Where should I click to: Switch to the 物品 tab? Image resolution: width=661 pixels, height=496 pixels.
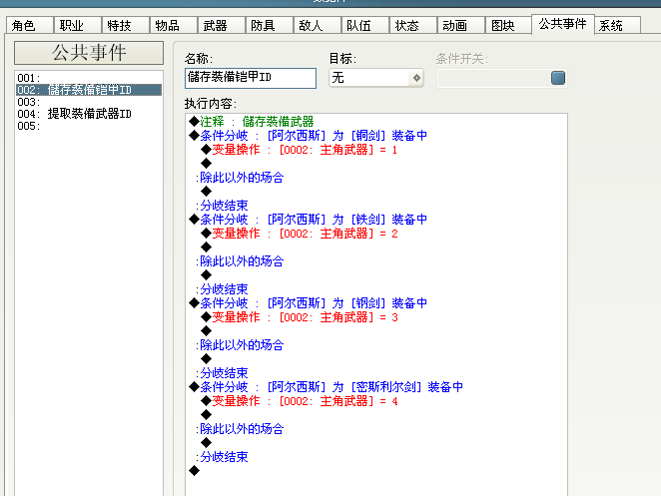point(174,25)
